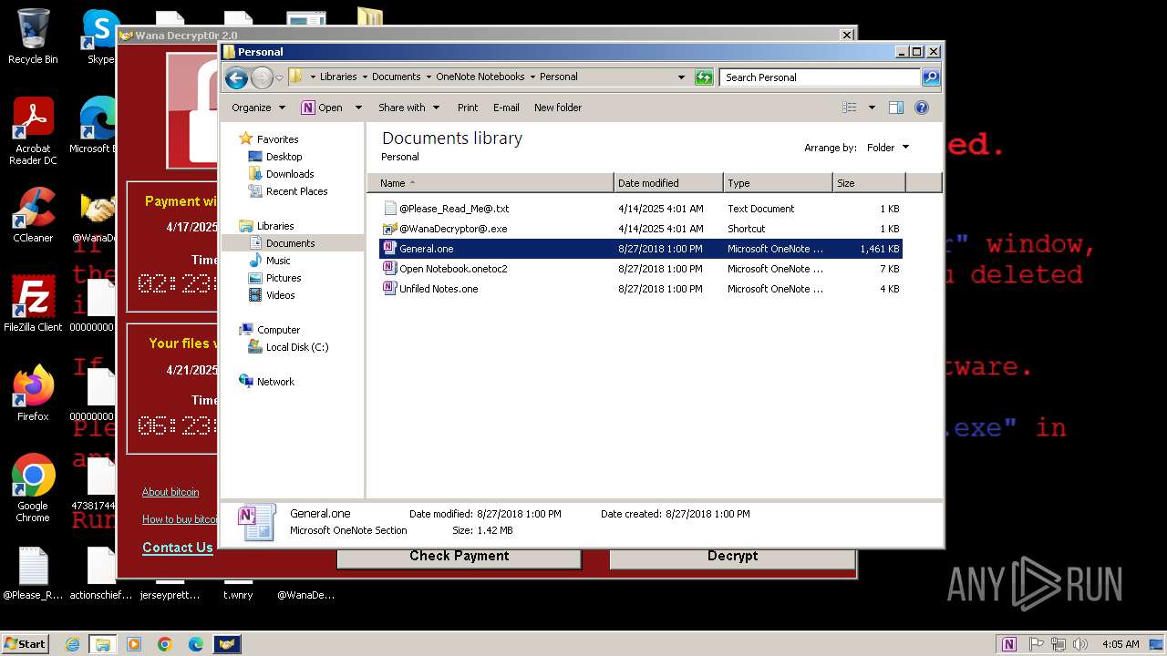Select Unfiled Notes.one file

pyautogui.click(x=640, y=289)
